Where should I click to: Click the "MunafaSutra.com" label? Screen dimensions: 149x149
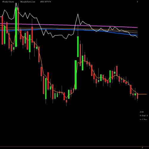coord(28,2)
